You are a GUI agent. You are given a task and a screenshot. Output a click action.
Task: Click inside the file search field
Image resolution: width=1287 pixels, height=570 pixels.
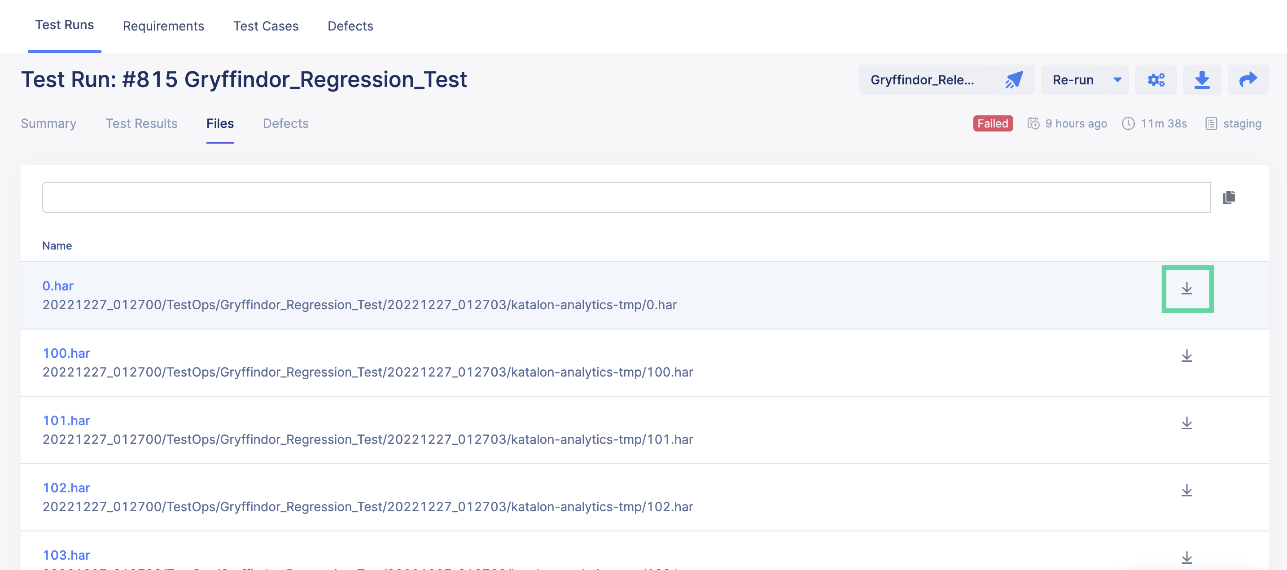(625, 197)
